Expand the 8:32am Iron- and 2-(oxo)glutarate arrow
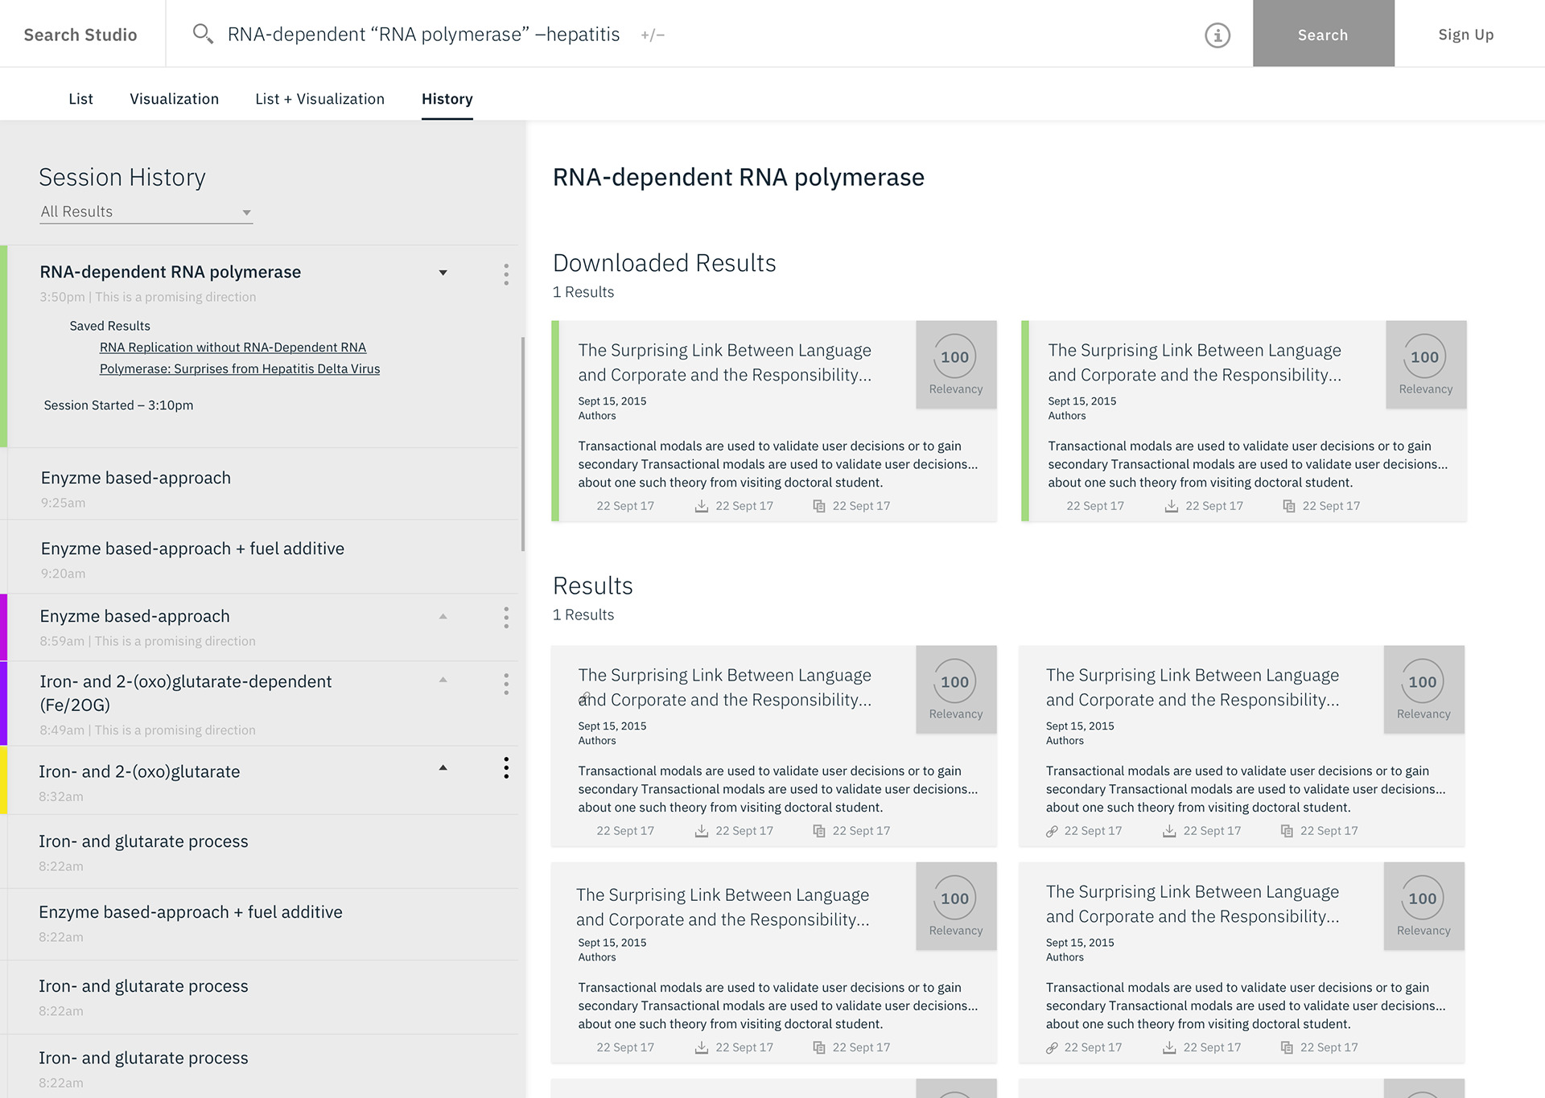 click(x=443, y=767)
